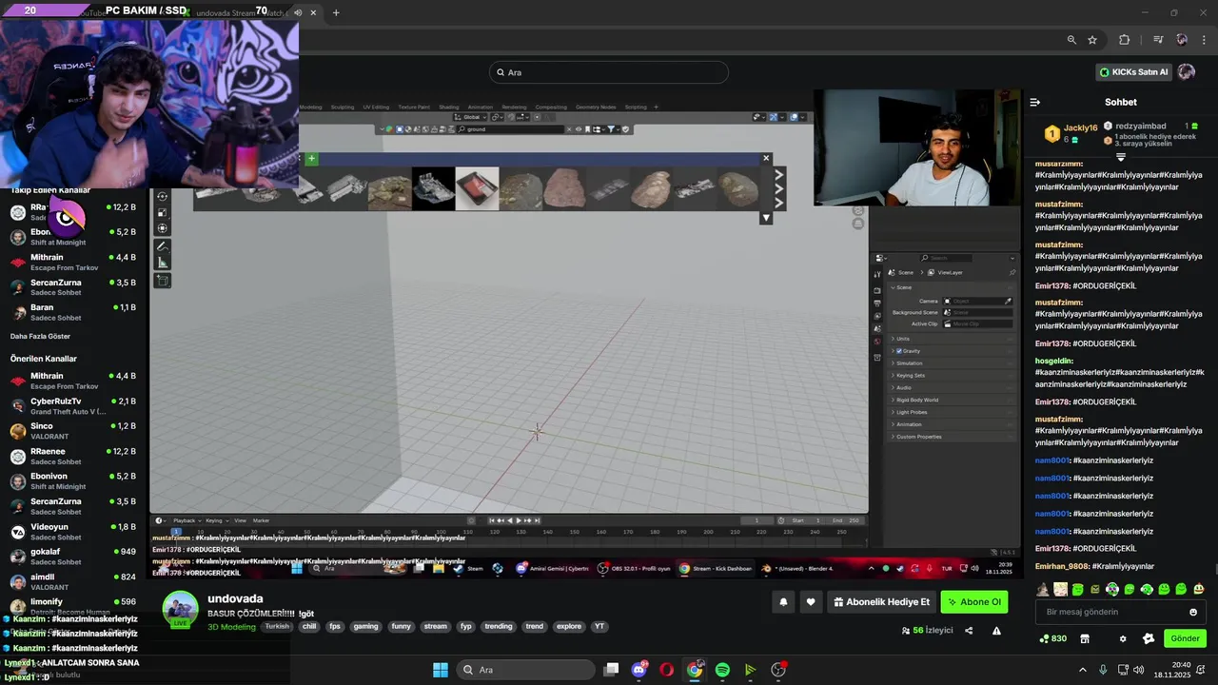Select the Add Cube tool in Blender
This screenshot has width=1218, height=685.
(162, 281)
